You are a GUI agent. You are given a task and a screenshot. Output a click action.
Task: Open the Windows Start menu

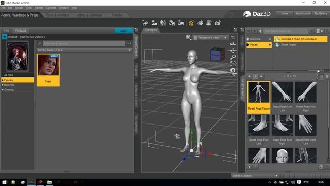4,182
